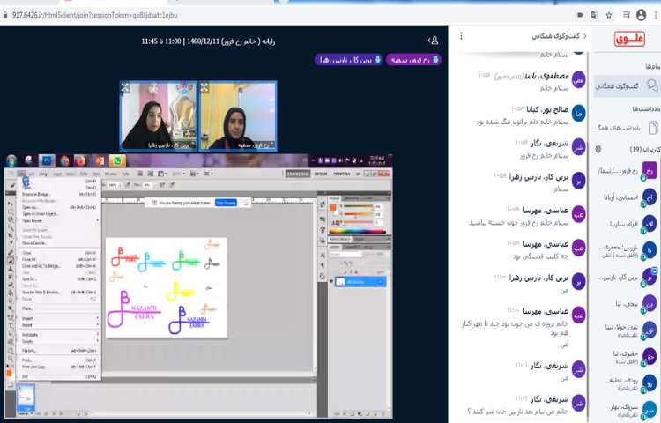Open chat options three-dot menu
Screen dimensions: 661x423
coord(461,36)
